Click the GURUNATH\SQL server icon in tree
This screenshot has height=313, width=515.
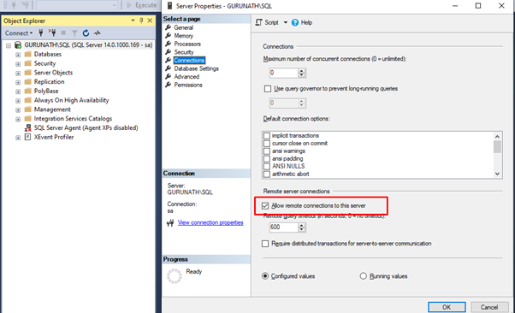[x=18, y=45]
